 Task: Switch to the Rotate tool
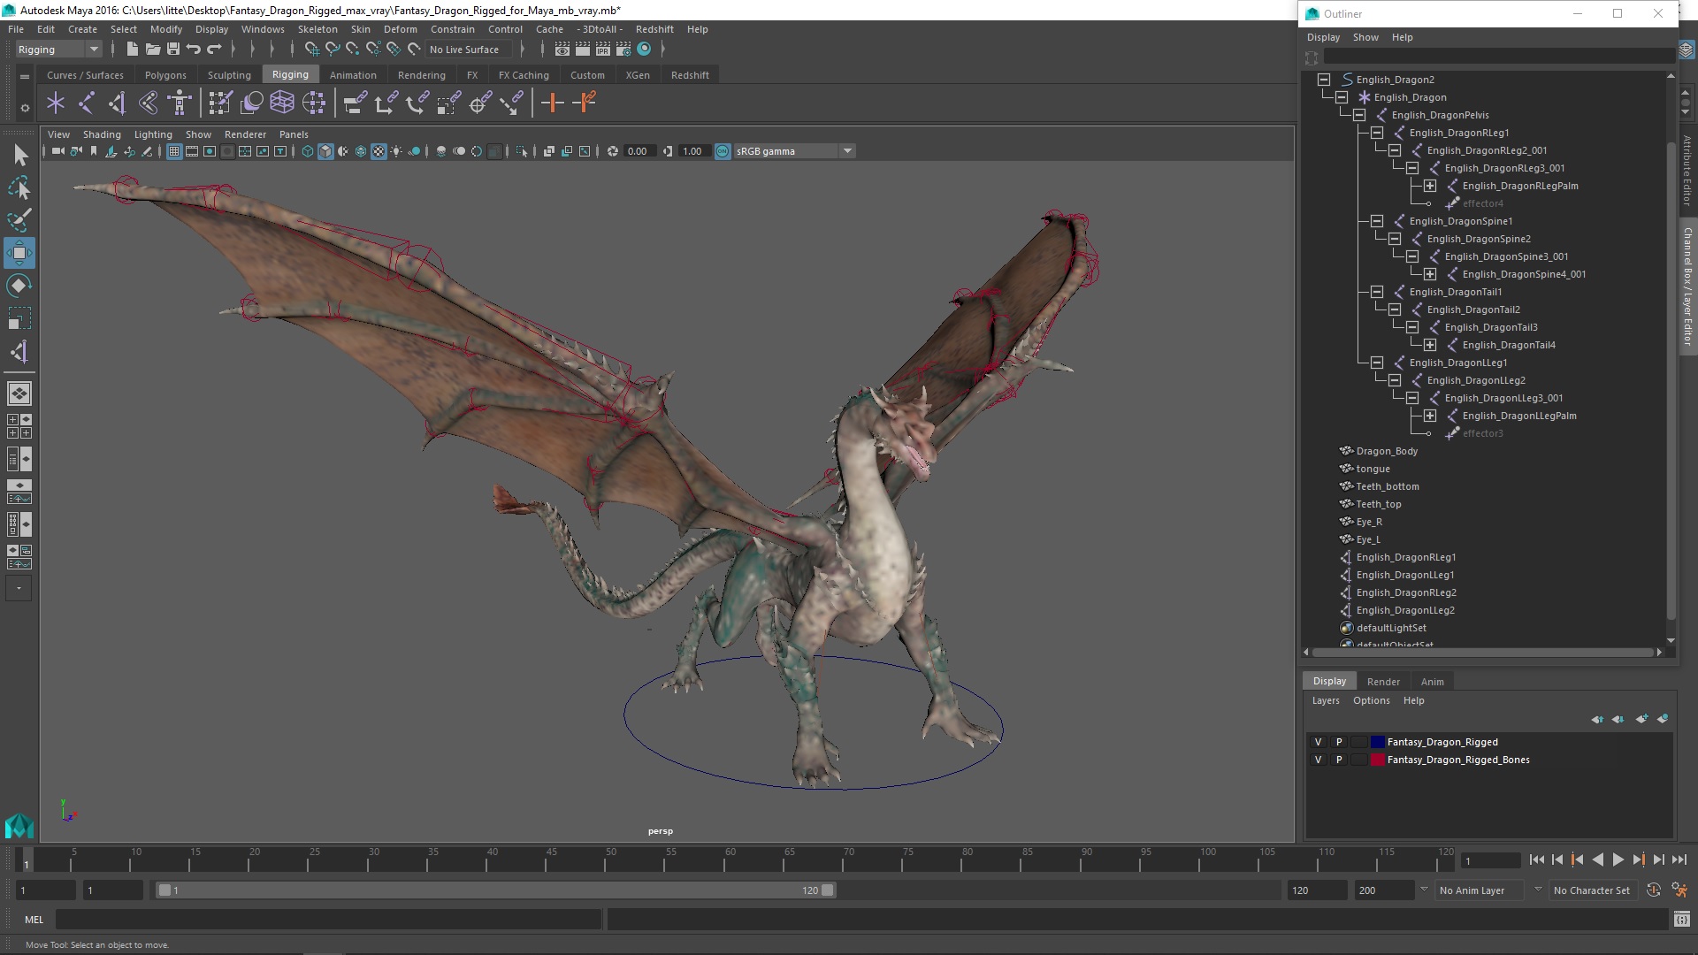(19, 286)
